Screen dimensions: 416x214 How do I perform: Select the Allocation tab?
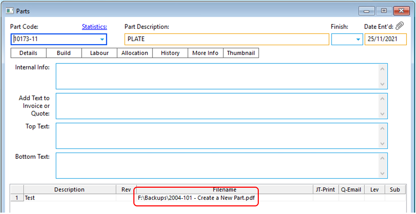point(135,53)
